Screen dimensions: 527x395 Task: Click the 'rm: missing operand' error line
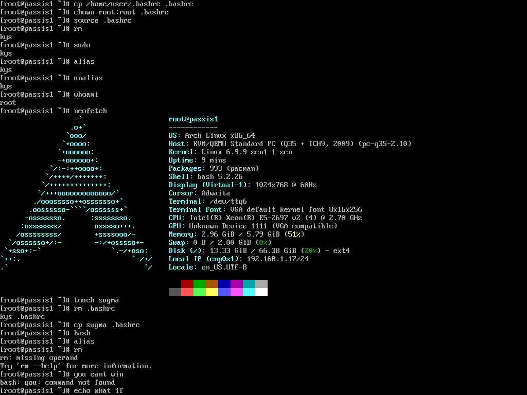click(39, 358)
